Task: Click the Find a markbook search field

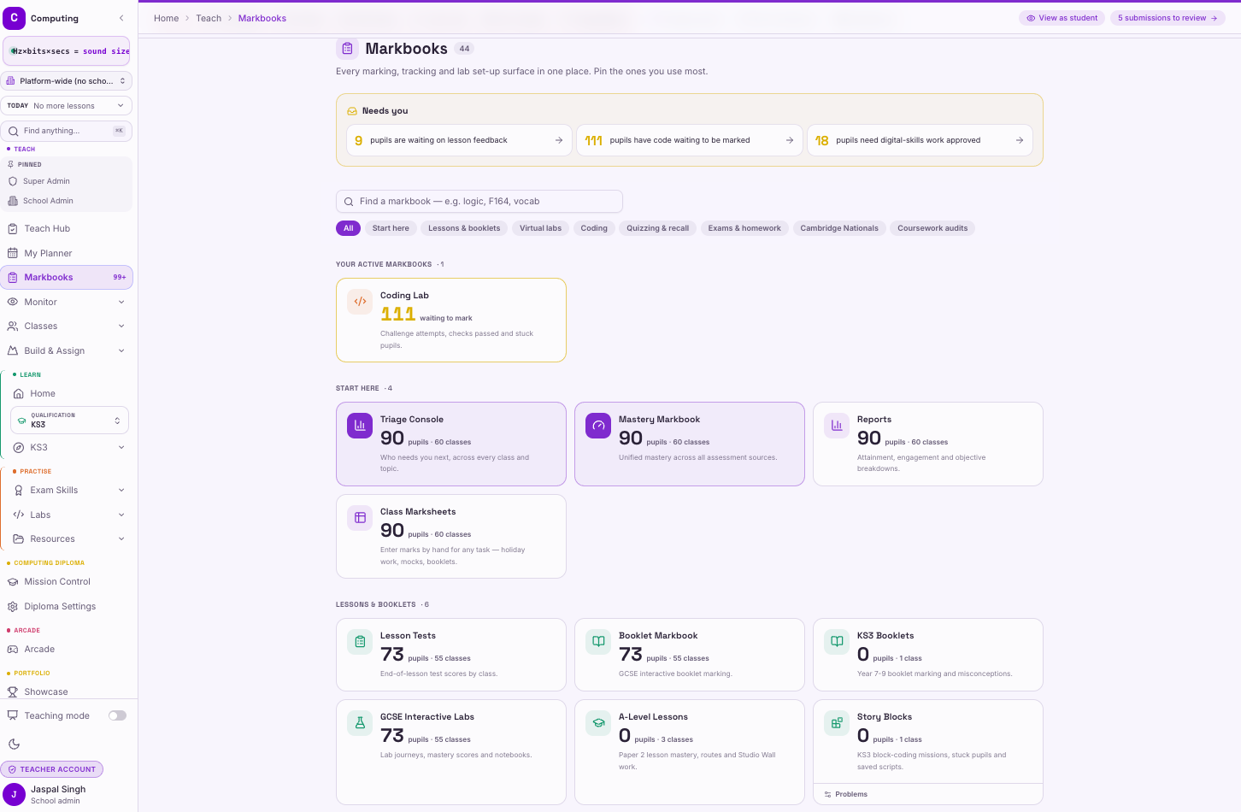Action: [x=479, y=202]
